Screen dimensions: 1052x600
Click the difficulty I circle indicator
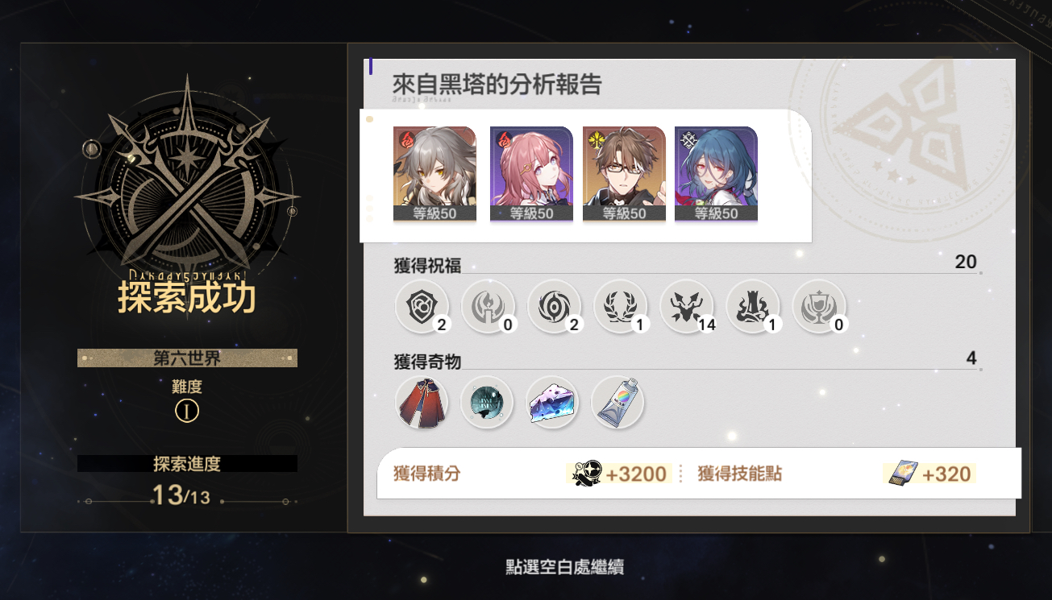click(x=187, y=412)
